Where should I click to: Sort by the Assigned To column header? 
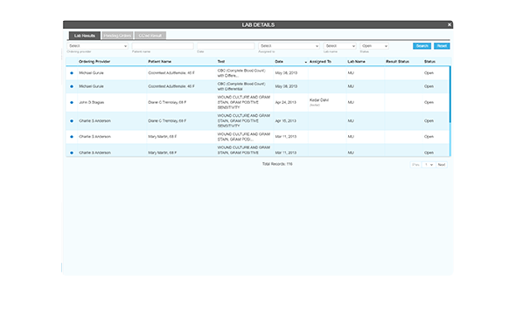tap(320, 61)
